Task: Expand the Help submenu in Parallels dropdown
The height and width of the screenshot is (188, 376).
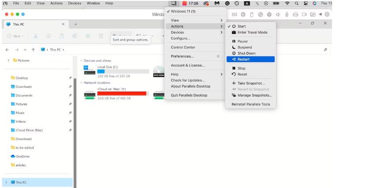Action: (195, 74)
